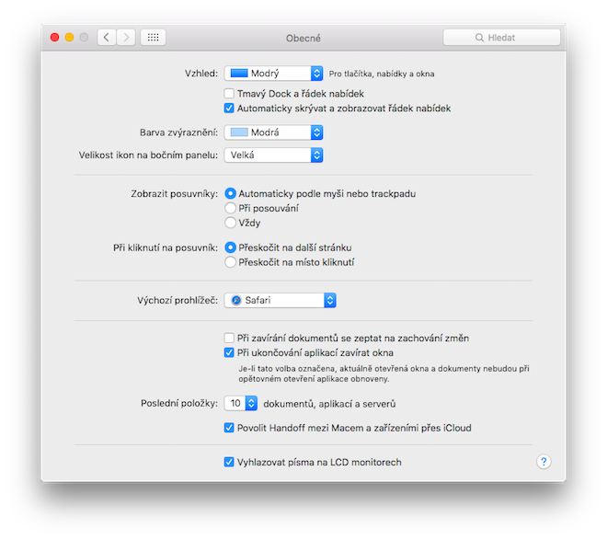
Task: Disable Vyhlazovat písma na LCD monitorech
Action: click(229, 462)
